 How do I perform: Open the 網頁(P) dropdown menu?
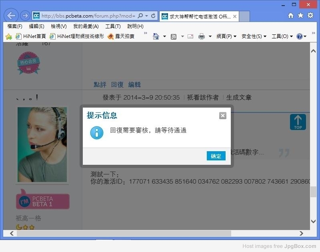click(226, 36)
